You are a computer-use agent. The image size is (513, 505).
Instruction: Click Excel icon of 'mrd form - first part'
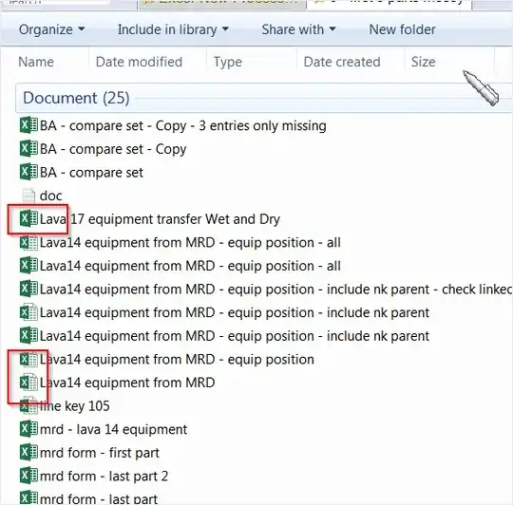pos(28,453)
